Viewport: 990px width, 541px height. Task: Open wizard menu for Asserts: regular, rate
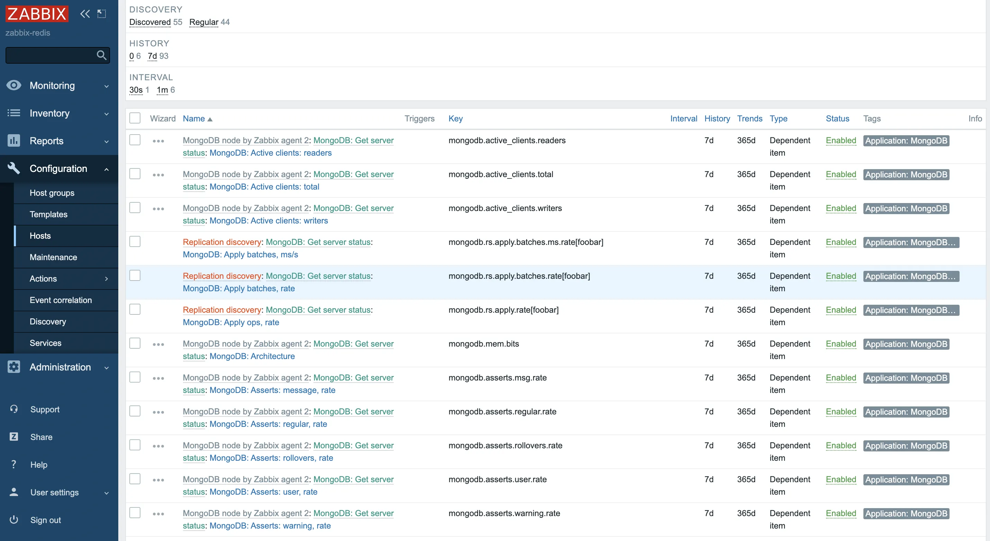158,412
